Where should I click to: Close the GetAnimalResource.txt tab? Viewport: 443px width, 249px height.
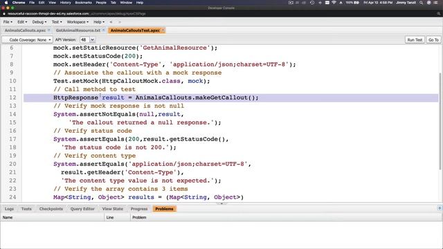click(x=103, y=30)
